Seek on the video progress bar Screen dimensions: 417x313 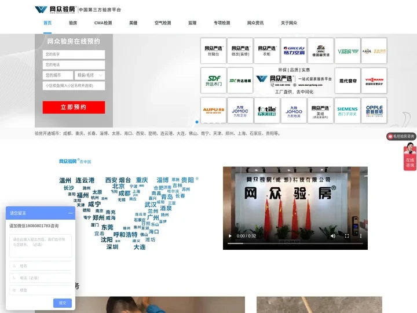point(295,243)
